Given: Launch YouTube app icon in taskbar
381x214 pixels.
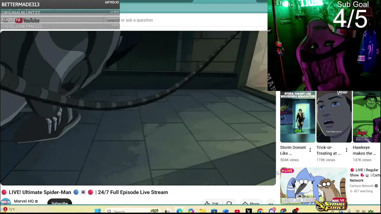Looking at the screenshot, I should (x=237, y=211).
